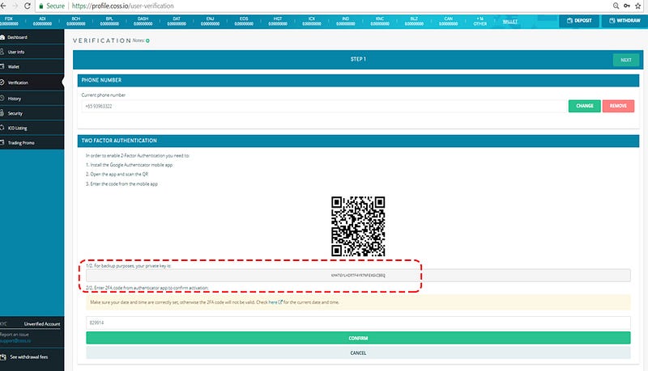648x371 pixels.
Task: Click the STEP 1 header label
Action: pos(358,59)
